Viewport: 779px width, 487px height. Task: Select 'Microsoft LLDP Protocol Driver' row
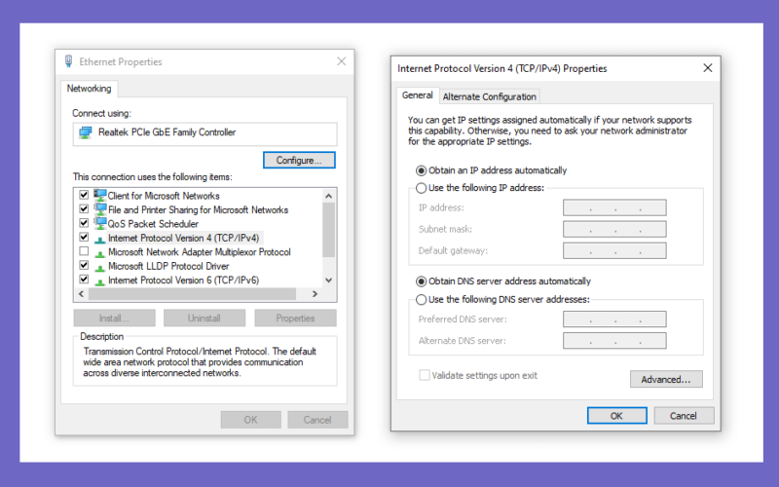point(168,266)
